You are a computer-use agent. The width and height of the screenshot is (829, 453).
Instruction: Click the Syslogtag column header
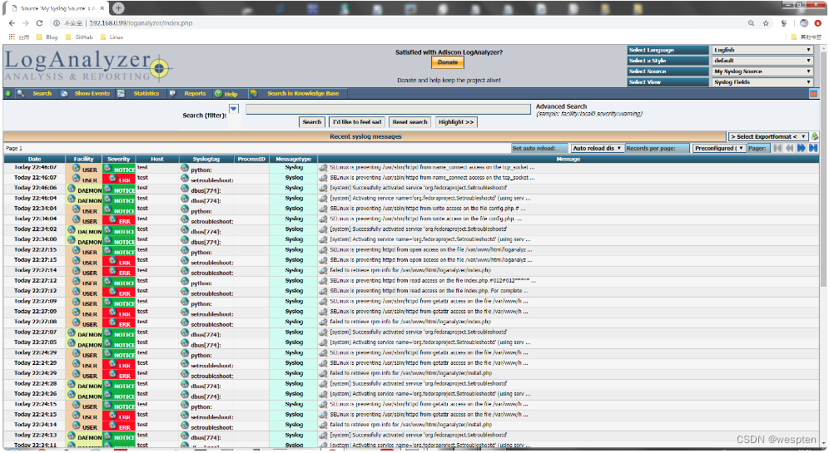click(x=206, y=159)
